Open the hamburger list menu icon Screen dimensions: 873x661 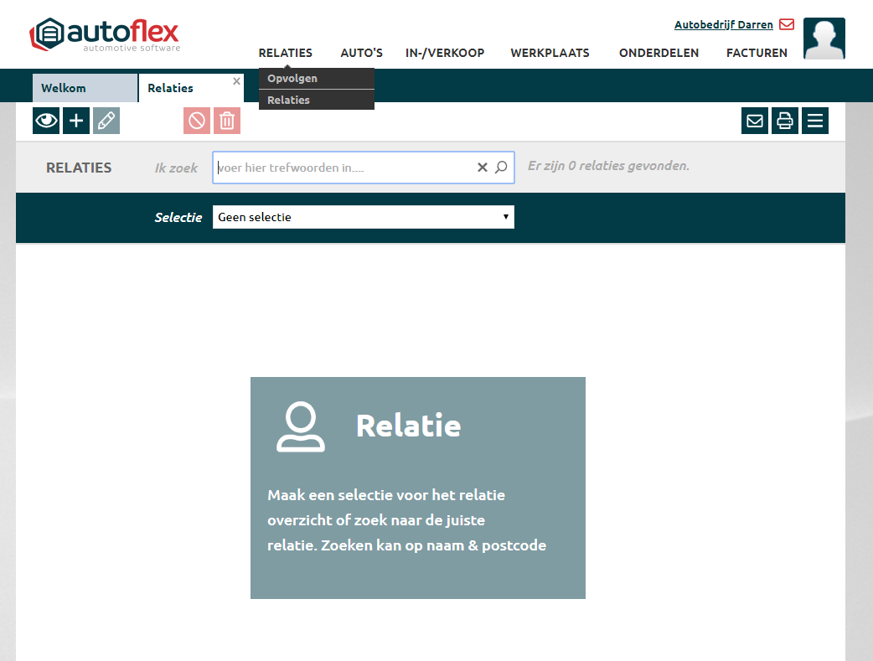coord(814,121)
